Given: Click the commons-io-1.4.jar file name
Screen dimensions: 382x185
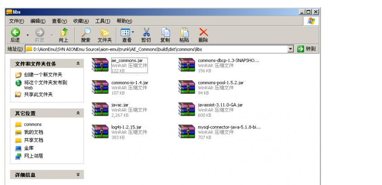Looking at the screenshot, I should click(130, 83).
